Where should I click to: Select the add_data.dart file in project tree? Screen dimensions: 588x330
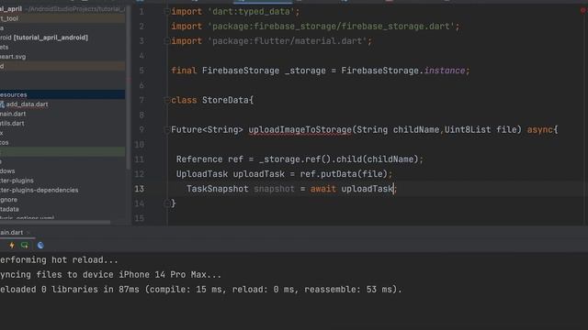click(x=27, y=104)
